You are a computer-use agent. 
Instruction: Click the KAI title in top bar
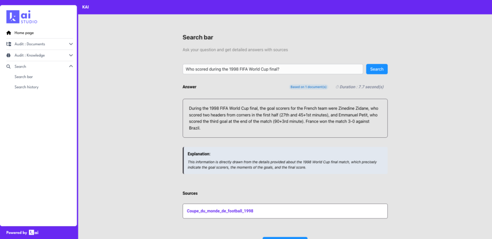86,7
